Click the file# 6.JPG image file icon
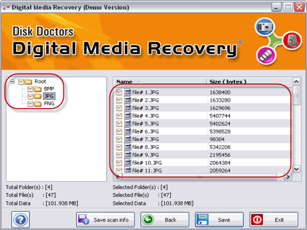The width and height of the screenshot is (307, 230). point(127,131)
